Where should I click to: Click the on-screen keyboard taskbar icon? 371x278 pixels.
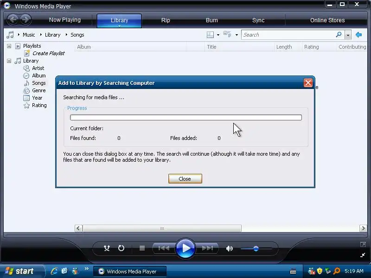[293, 271]
